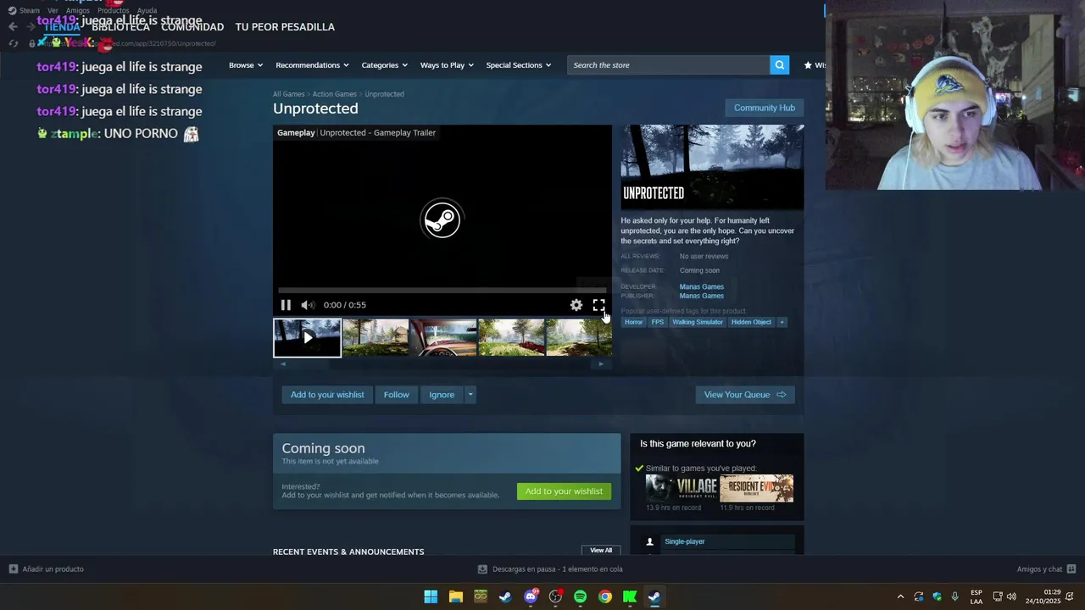Select the Horror tag
This screenshot has width=1085, height=610.
pos(633,322)
